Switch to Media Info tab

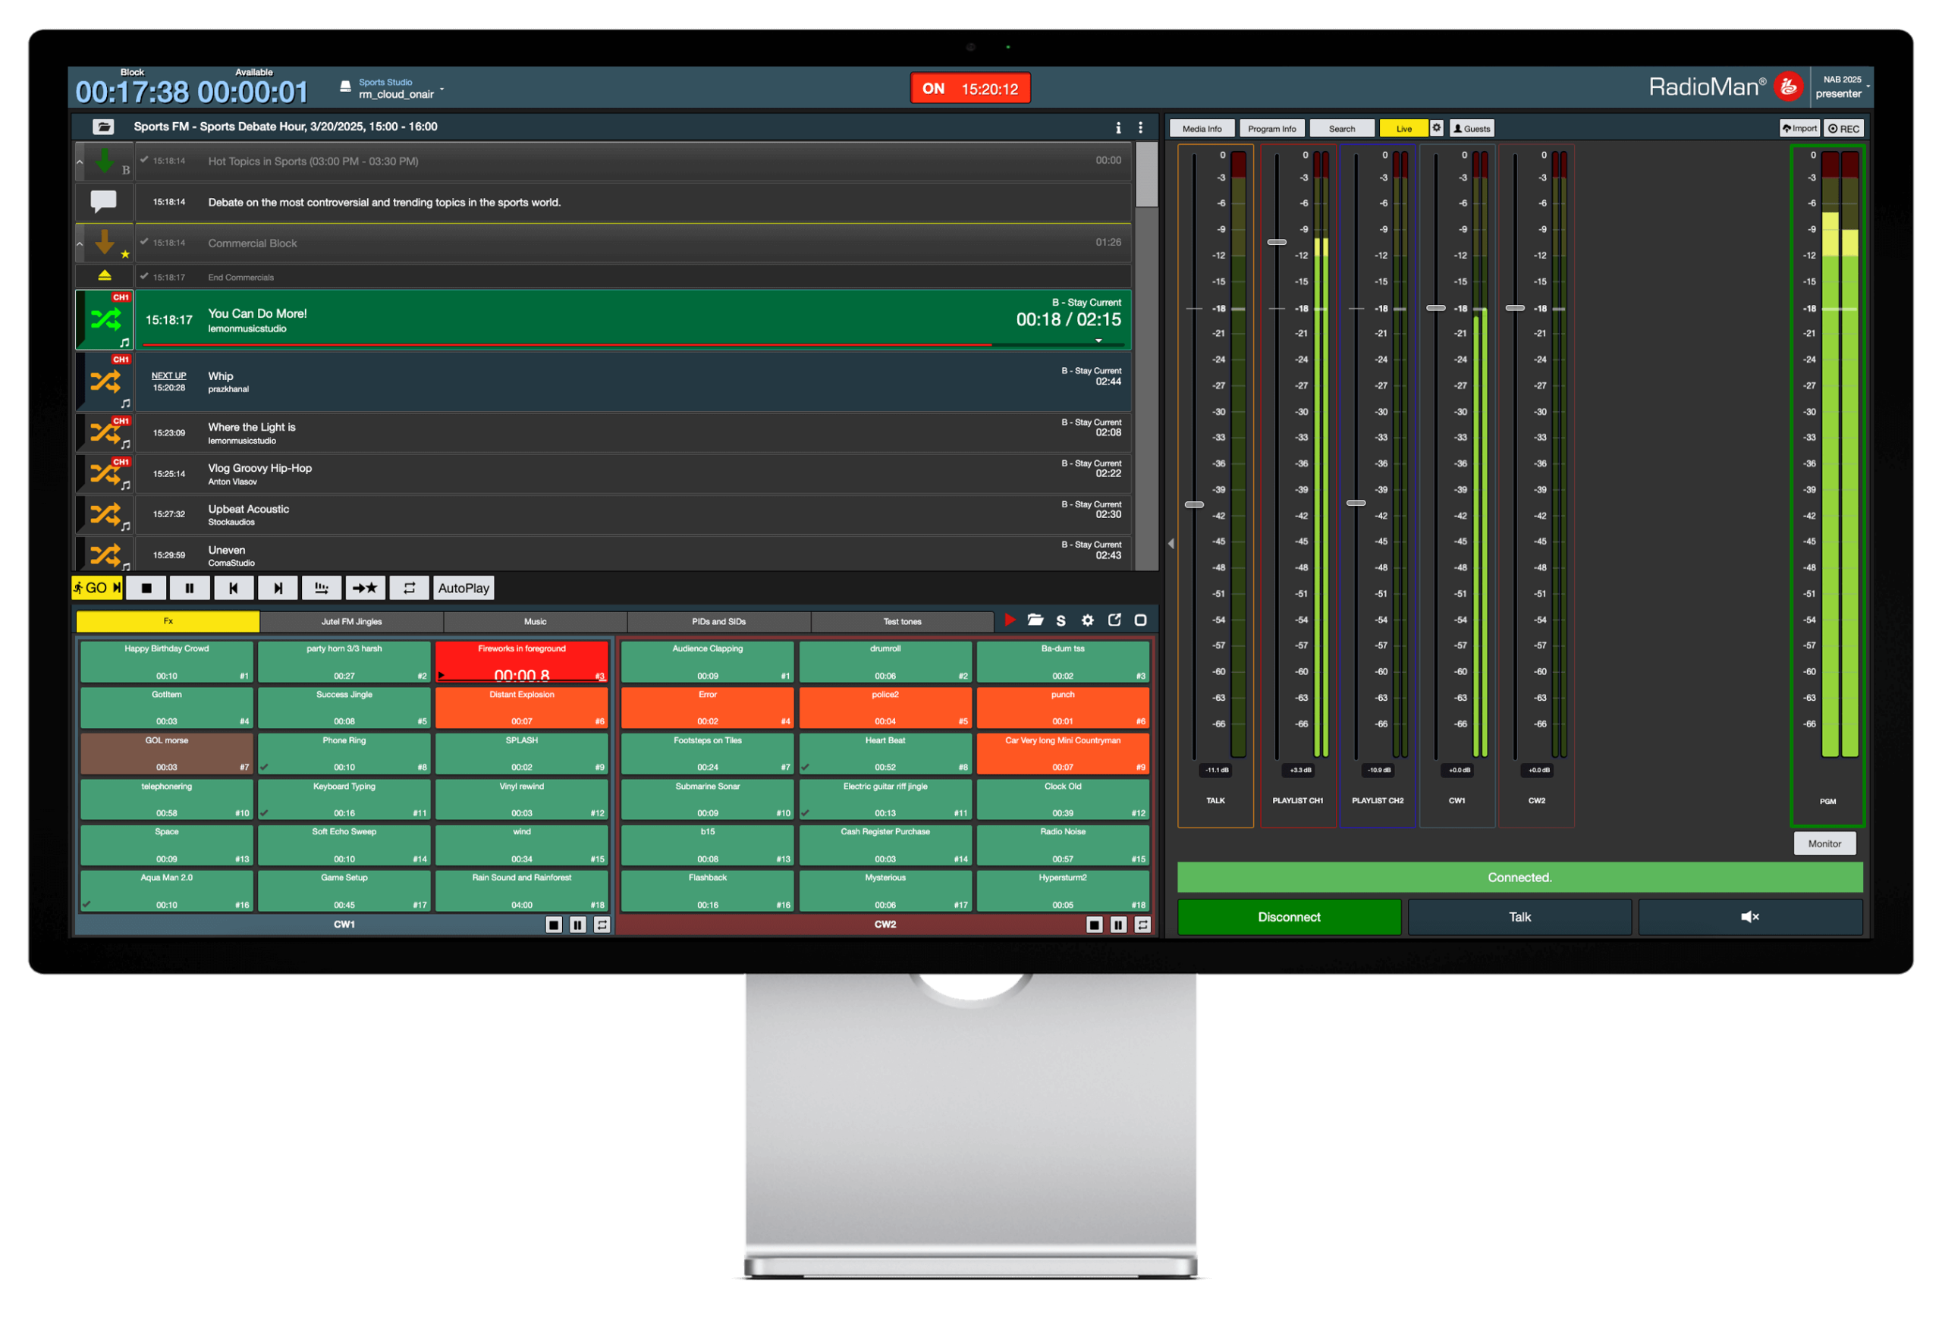tap(1202, 129)
